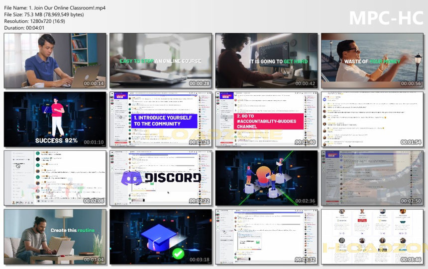Screen dimensions: 428x269
Task: Select the 'Easy to stop an online course' thumbnail
Action: pos(161,61)
